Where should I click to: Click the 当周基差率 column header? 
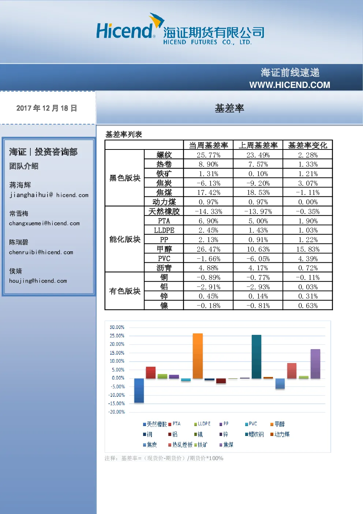point(208,145)
